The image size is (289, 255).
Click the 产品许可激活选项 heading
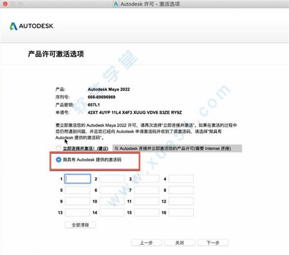(x=56, y=54)
